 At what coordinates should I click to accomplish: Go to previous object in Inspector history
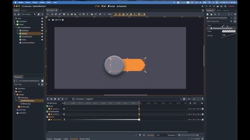(x=229, y=14)
